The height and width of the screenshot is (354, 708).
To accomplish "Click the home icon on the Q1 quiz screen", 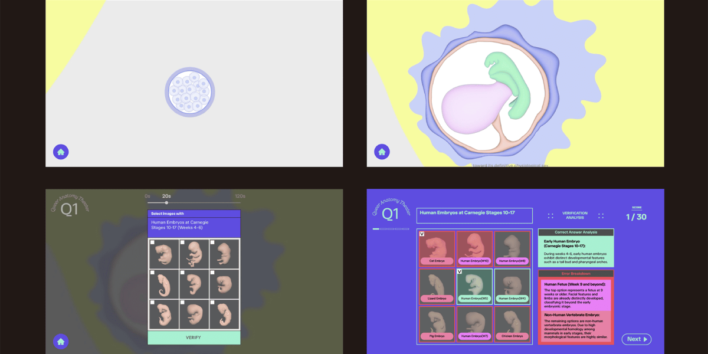I will click(x=61, y=341).
